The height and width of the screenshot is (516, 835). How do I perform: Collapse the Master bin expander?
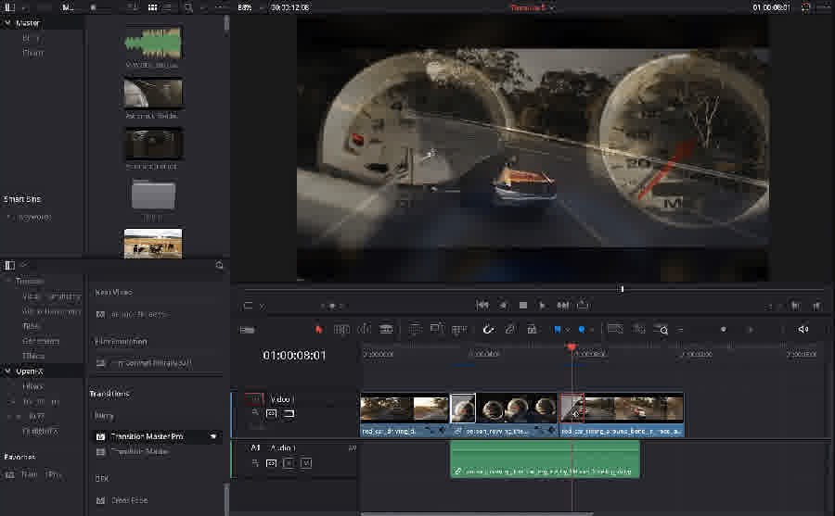(x=8, y=23)
